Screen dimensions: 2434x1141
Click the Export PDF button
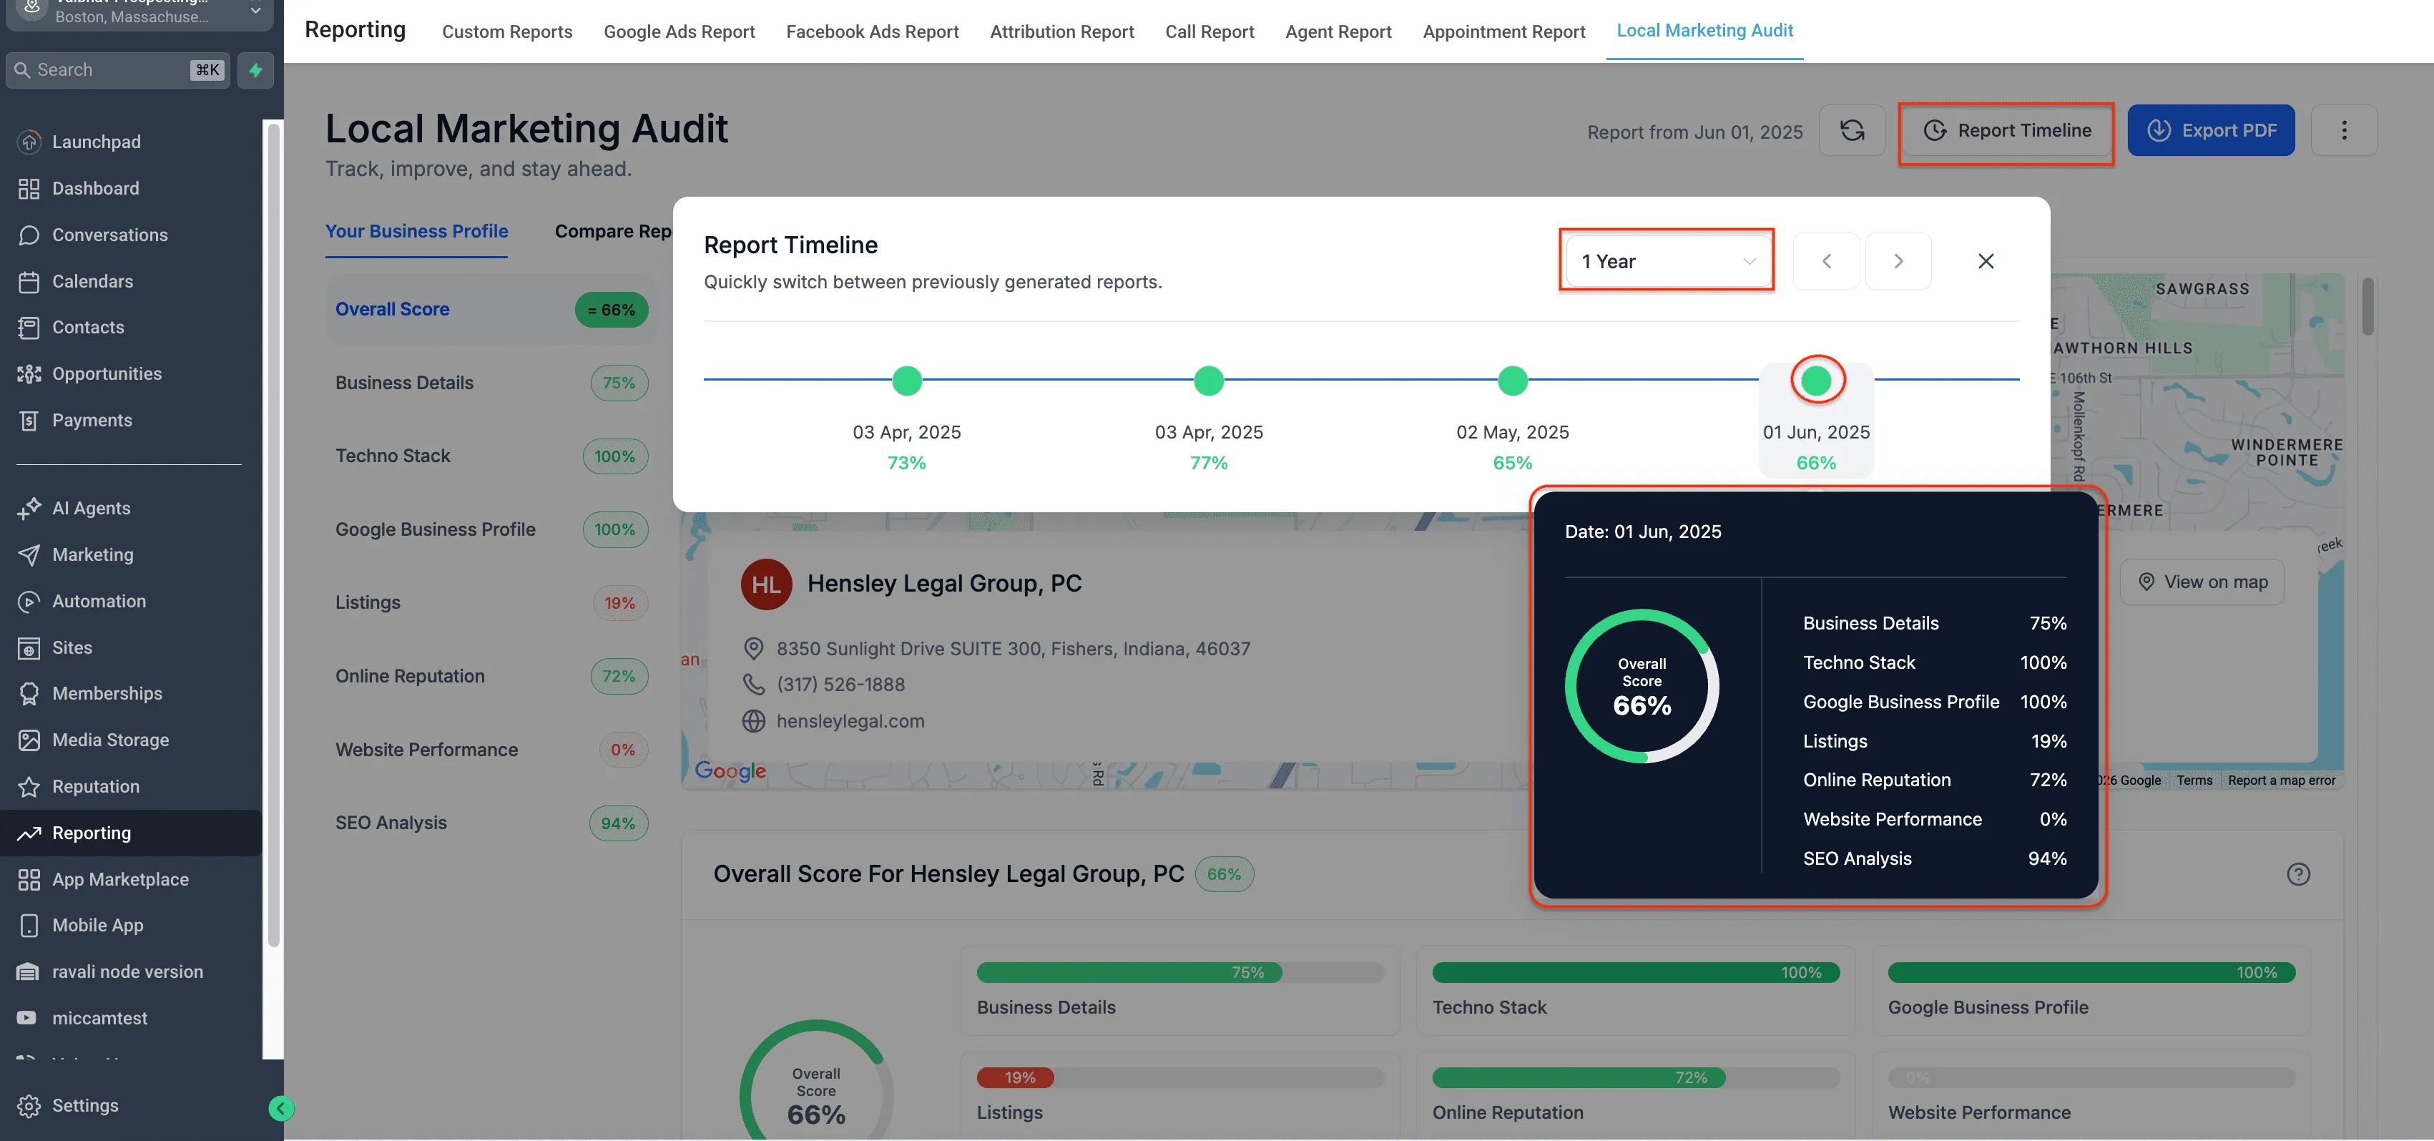[2211, 130]
